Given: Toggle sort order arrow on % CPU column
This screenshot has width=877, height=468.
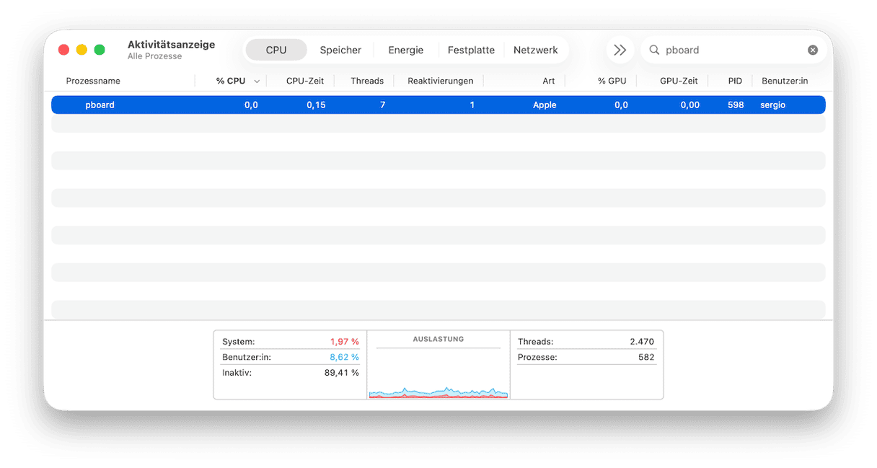Looking at the screenshot, I should pyautogui.click(x=257, y=81).
